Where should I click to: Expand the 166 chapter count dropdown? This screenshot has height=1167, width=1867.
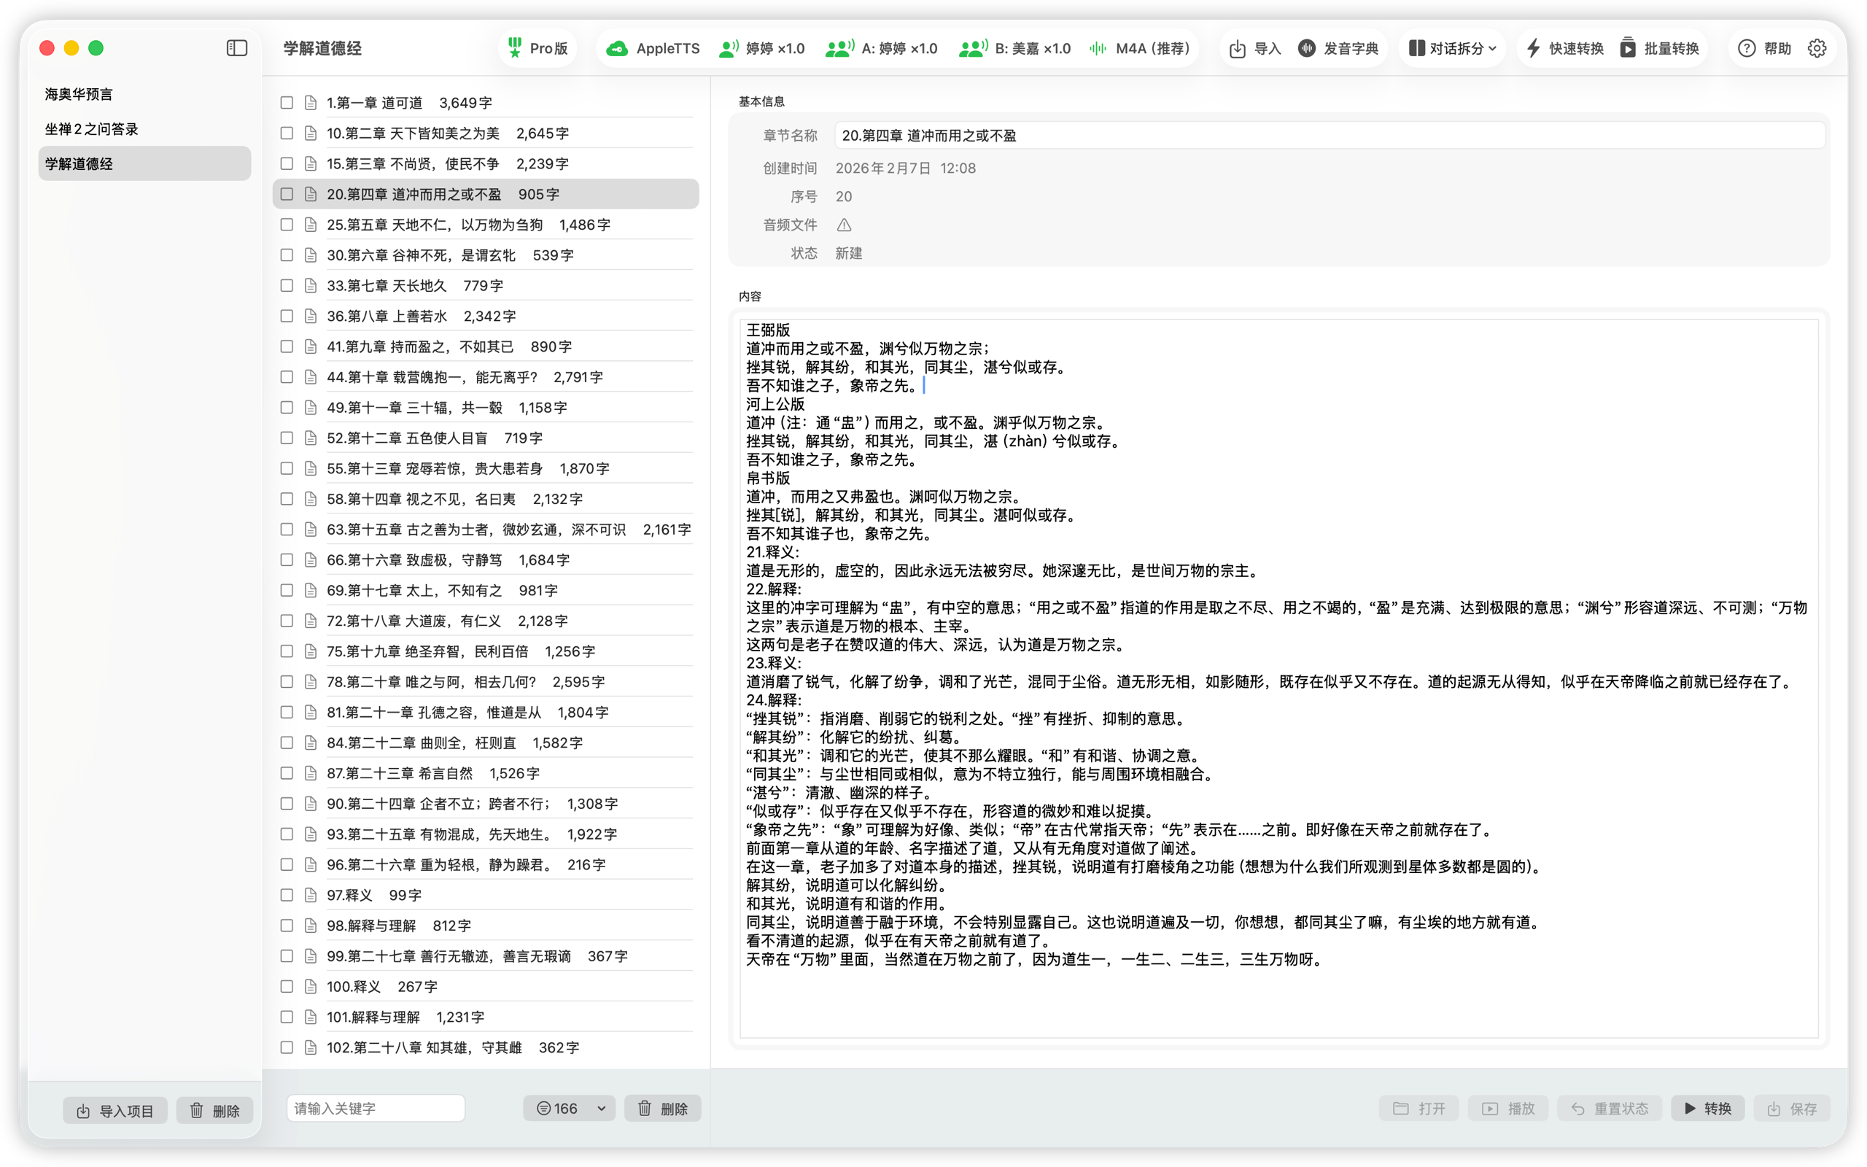coord(570,1109)
